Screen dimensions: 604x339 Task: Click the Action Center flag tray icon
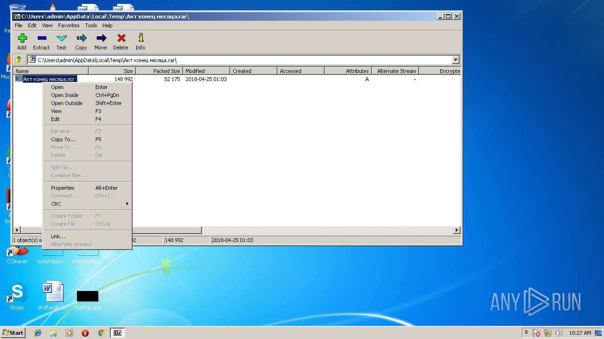tap(537, 333)
